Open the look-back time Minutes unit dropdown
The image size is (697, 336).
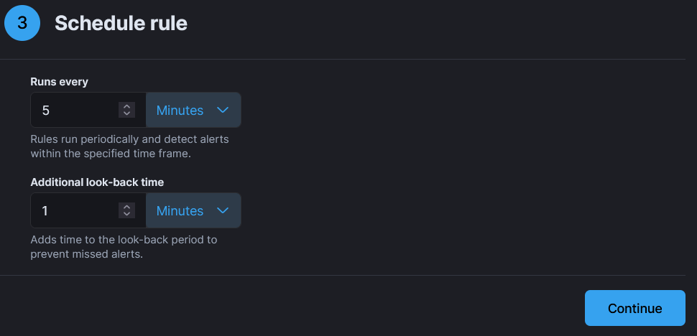coord(193,211)
